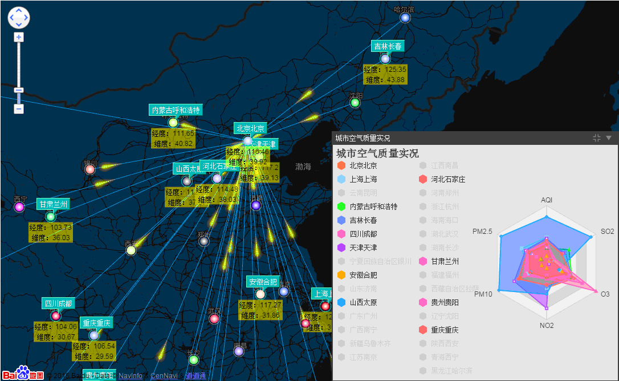This screenshot has width=619, height=381.
Task: Open the NavInfo link at the bottom
Action: click(130, 376)
